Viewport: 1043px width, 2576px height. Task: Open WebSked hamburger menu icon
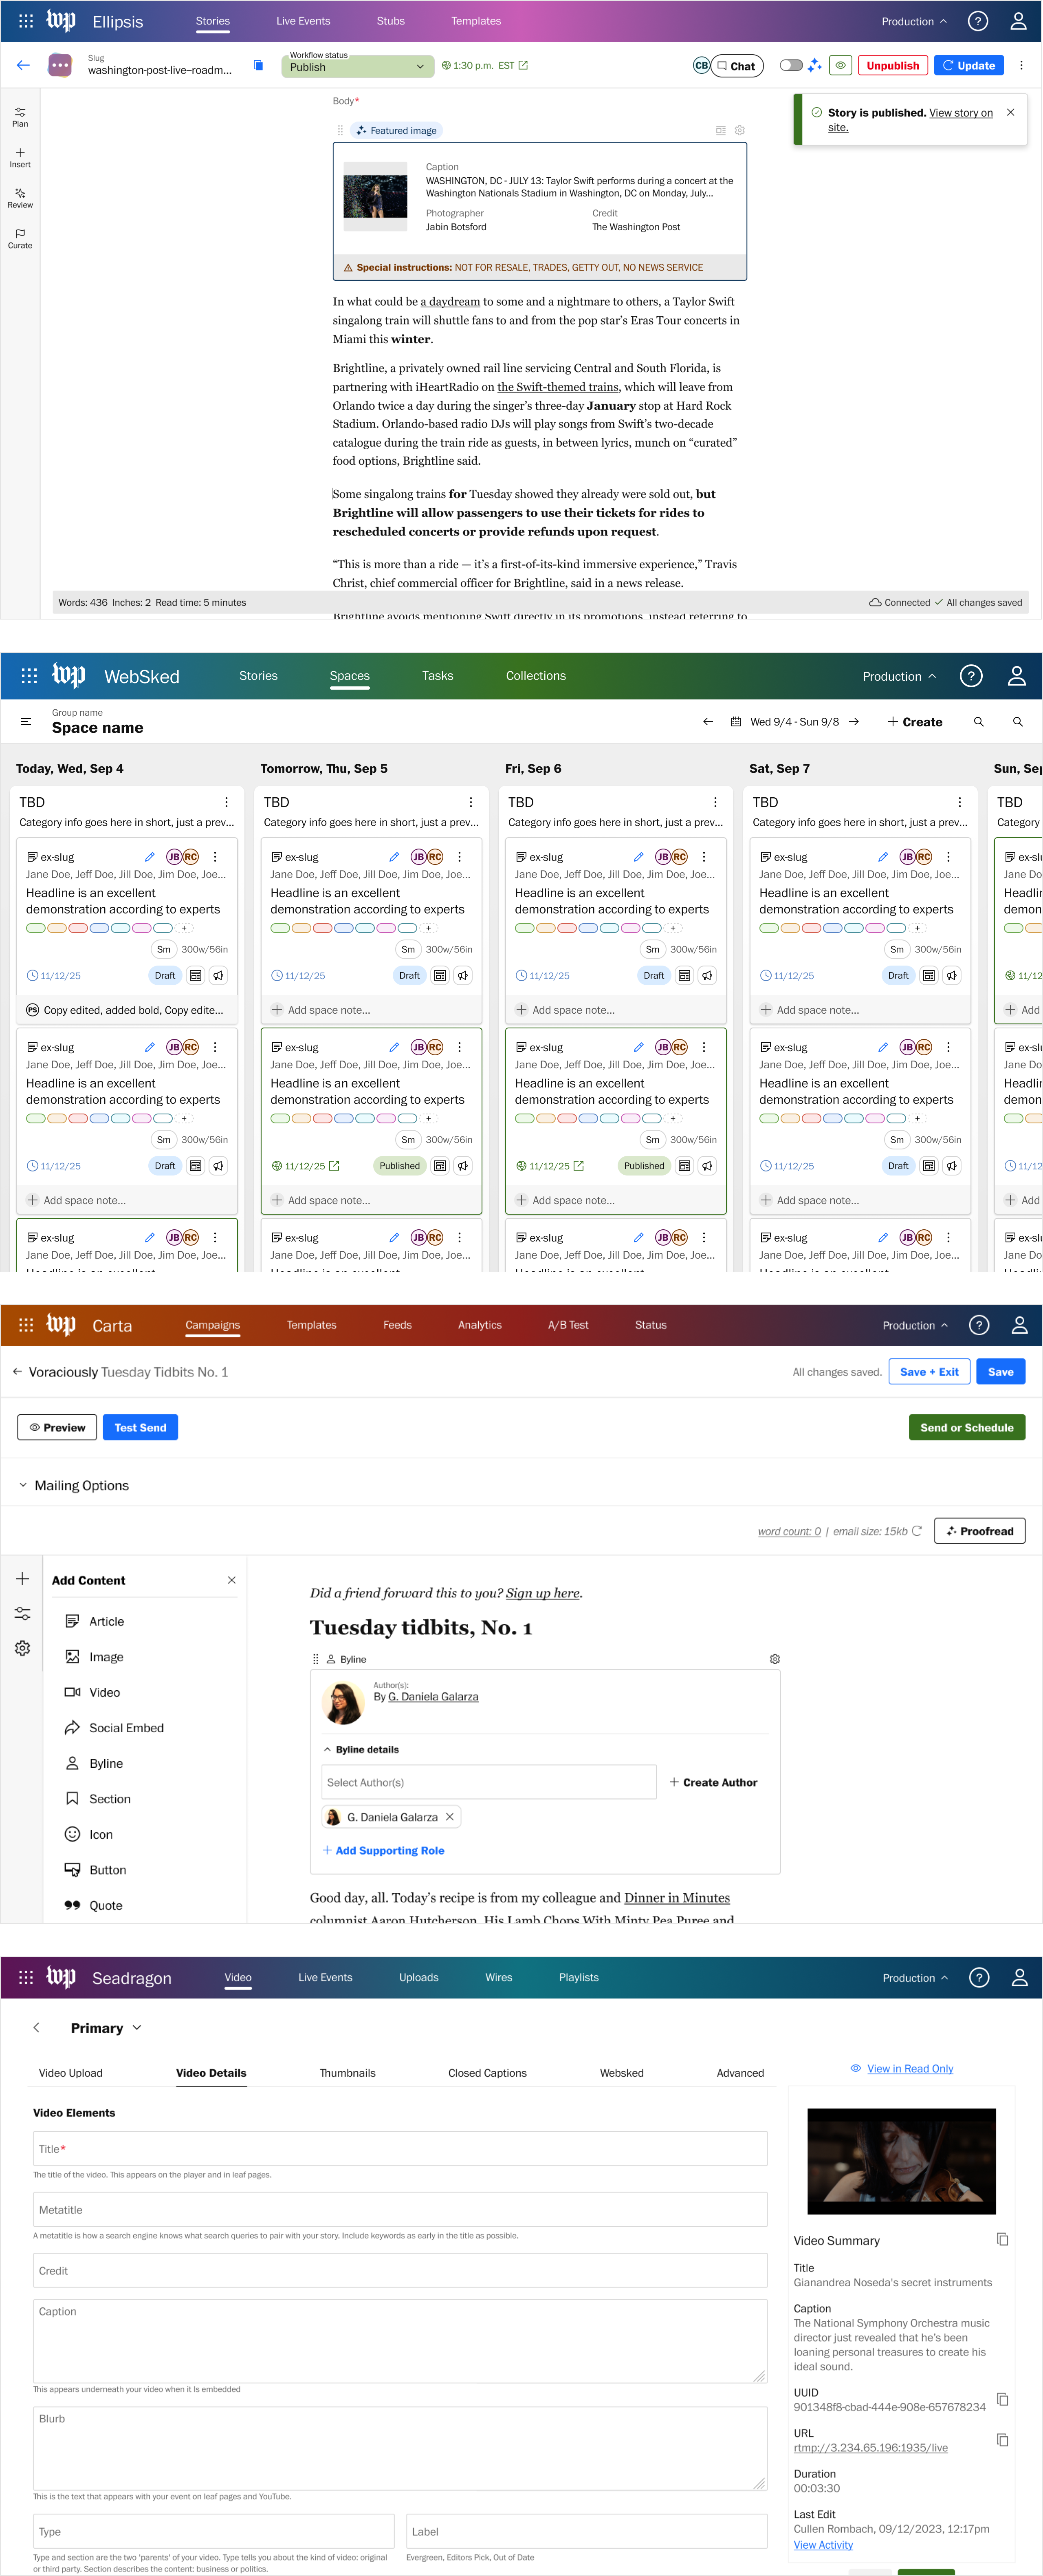[x=26, y=722]
